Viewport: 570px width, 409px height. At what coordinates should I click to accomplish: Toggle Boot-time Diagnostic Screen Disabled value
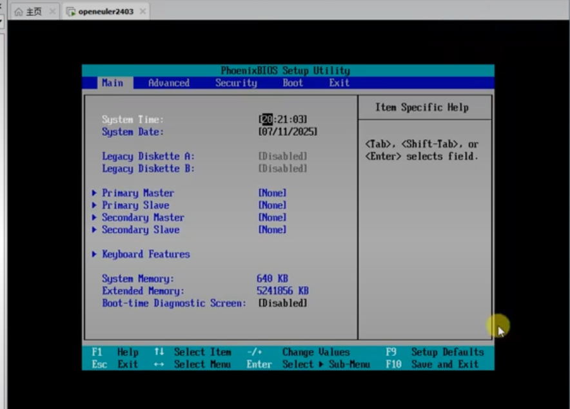282,303
